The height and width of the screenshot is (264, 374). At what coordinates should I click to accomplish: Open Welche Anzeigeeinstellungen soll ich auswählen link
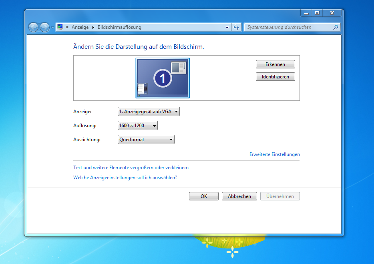coord(125,178)
